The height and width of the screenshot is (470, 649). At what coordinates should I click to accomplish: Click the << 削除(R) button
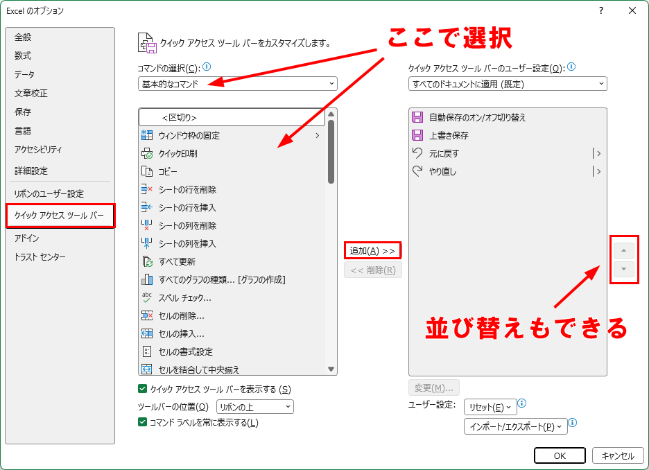[x=373, y=270]
